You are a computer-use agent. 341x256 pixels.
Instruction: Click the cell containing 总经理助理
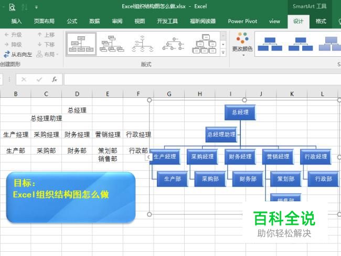click(x=46, y=118)
